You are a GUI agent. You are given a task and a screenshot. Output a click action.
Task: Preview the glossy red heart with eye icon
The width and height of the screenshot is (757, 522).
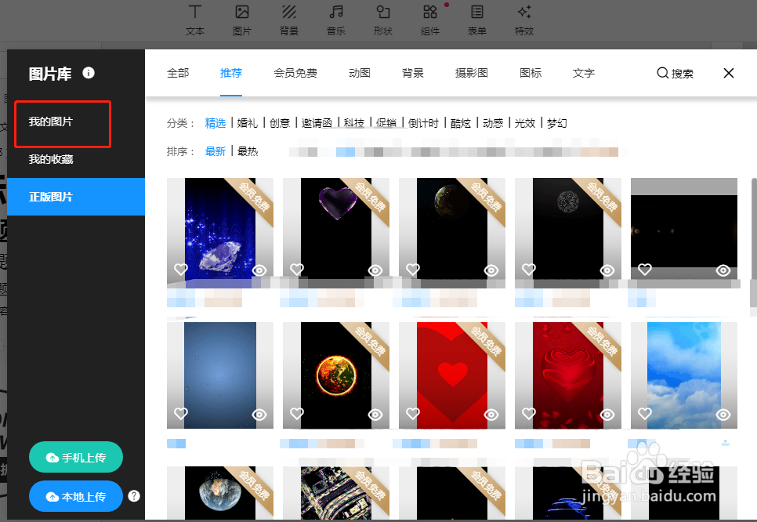(x=607, y=415)
